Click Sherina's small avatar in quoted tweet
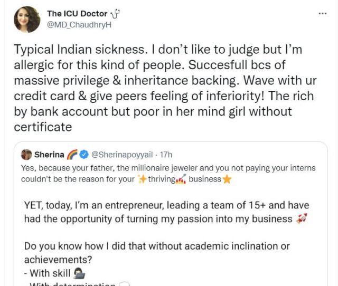This screenshot has width=338, height=286. pyautogui.click(x=26, y=155)
